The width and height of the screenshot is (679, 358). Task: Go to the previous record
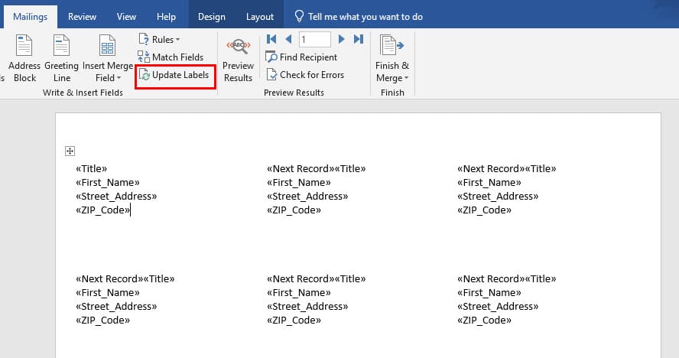(x=289, y=40)
